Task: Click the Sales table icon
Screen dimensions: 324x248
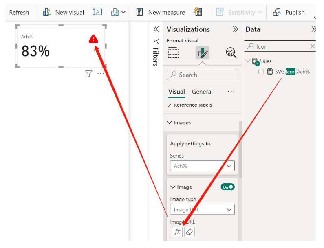Action: pyautogui.click(x=256, y=61)
